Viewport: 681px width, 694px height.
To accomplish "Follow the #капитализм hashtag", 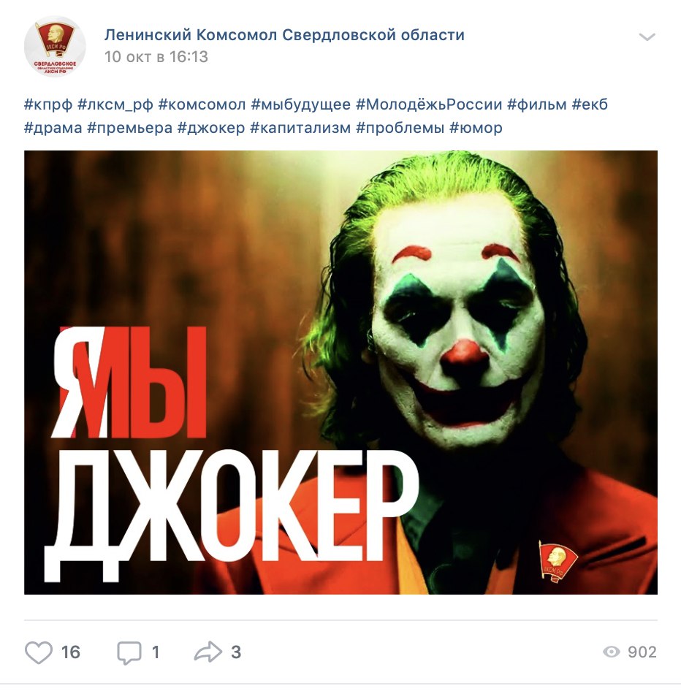I will tap(300, 128).
